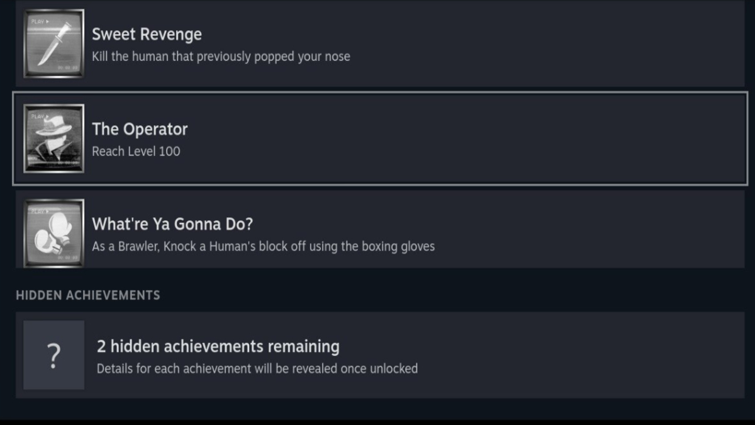
Task: Click the Sweet Revenge knife icon
Action: click(53, 43)
